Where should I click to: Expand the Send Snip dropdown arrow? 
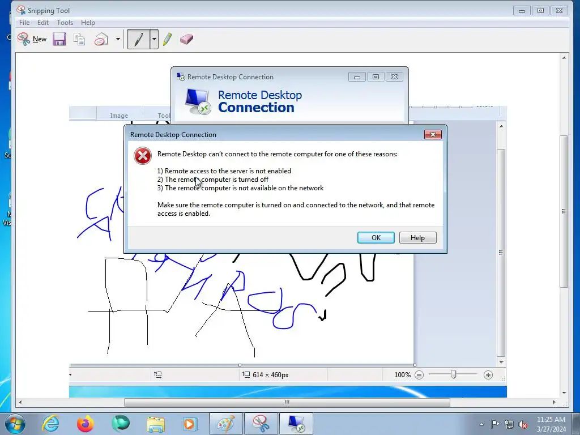tap(118, 39)
